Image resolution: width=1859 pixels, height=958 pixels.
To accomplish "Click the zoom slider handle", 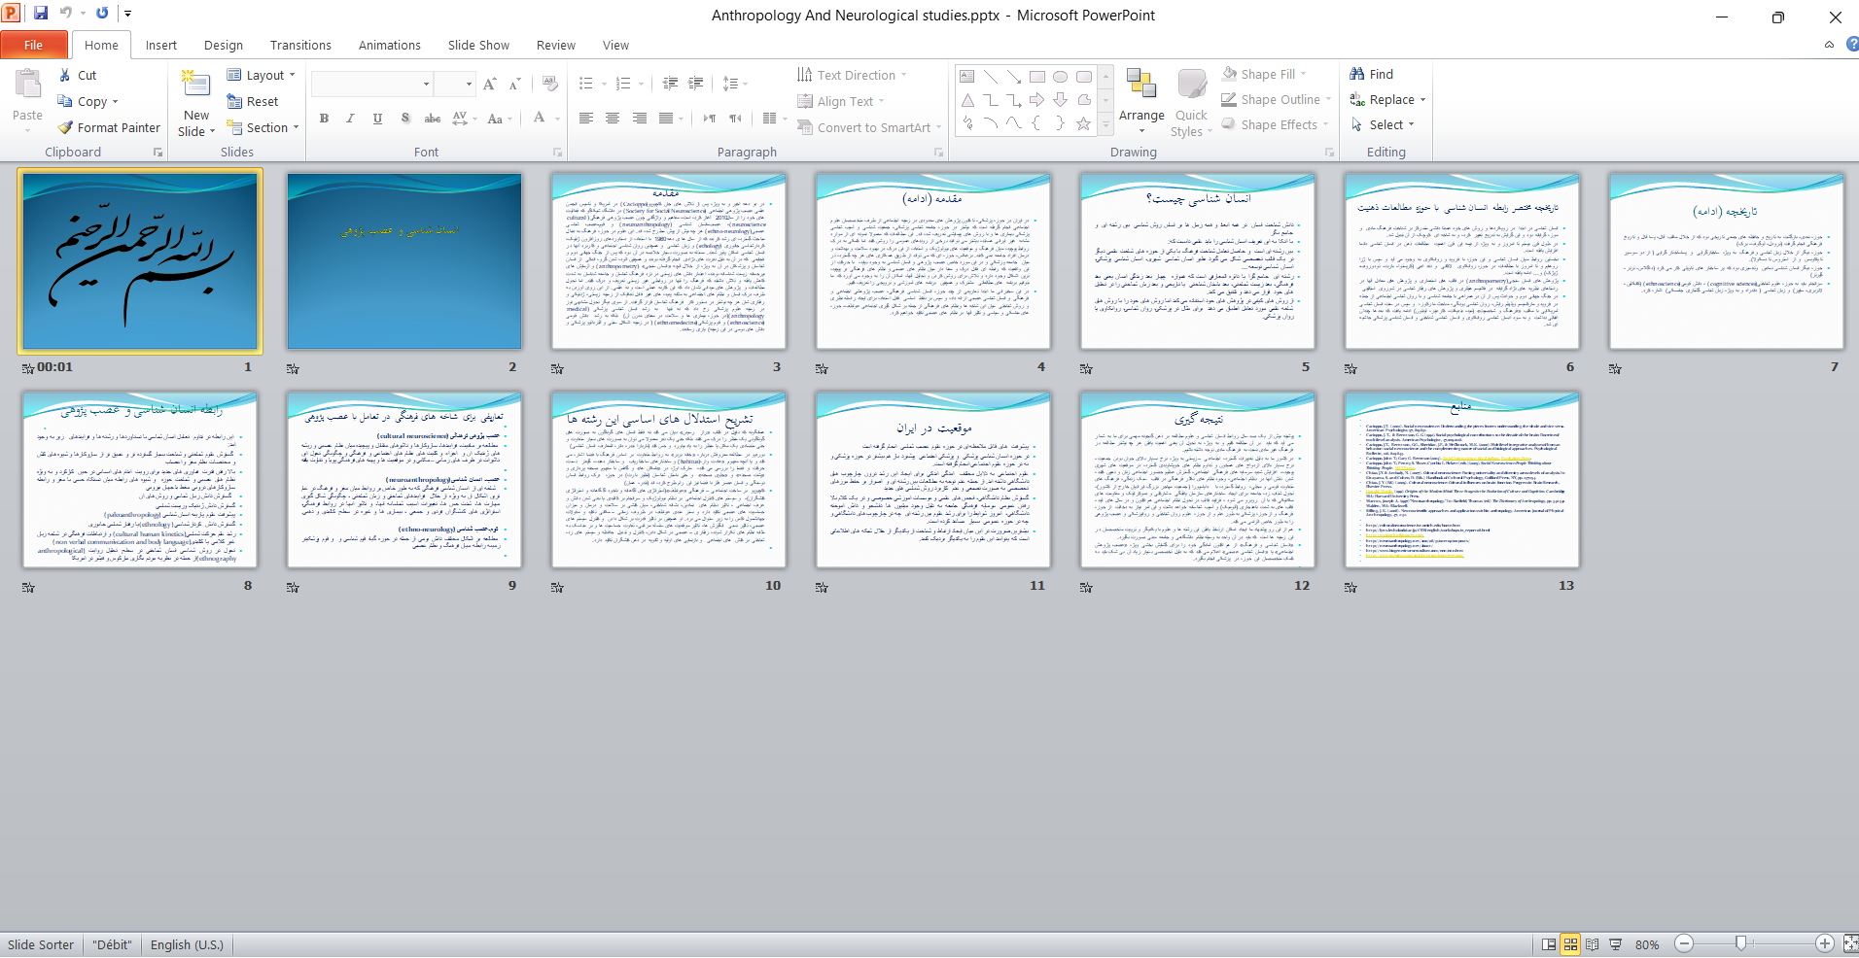I will click(x=1741, y=943).
